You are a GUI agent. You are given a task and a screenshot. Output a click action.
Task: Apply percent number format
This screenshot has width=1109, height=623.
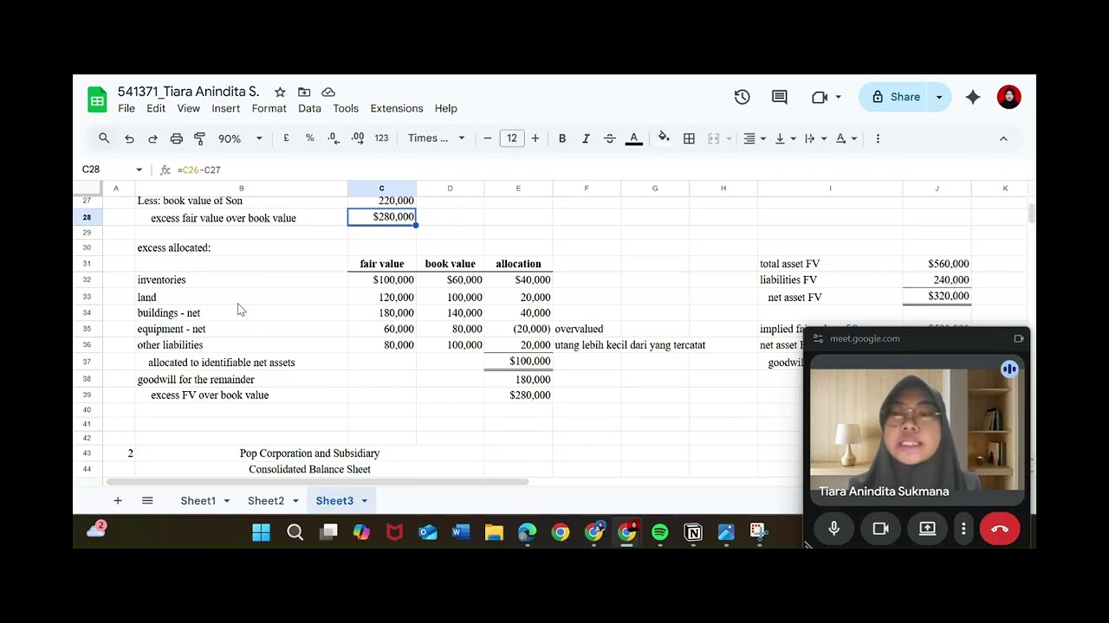[x=309, y=138]
